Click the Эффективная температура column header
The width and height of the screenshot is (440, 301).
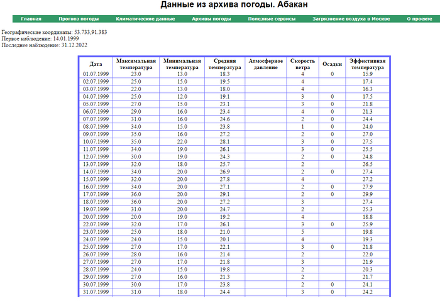click(367, 64)
